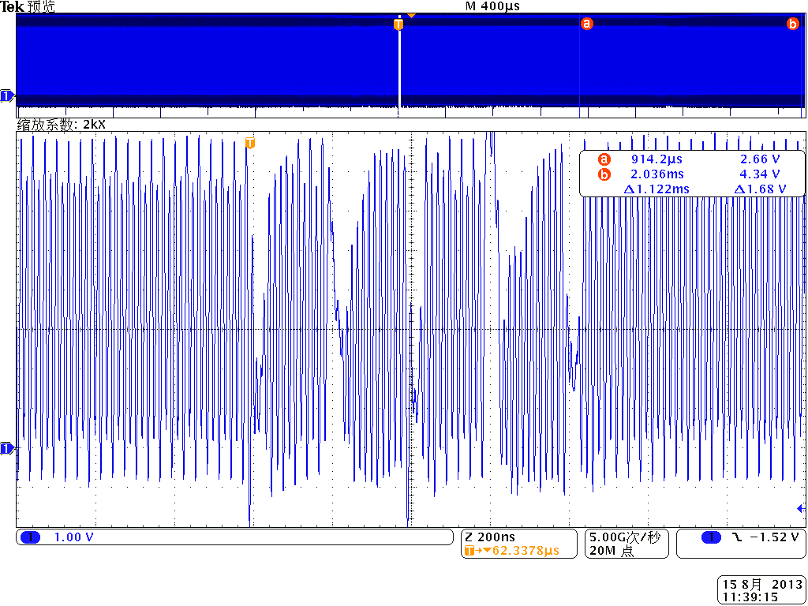Click the cursor 'b' marker in overview
This screenshot has width=808, height=606.
792,24
